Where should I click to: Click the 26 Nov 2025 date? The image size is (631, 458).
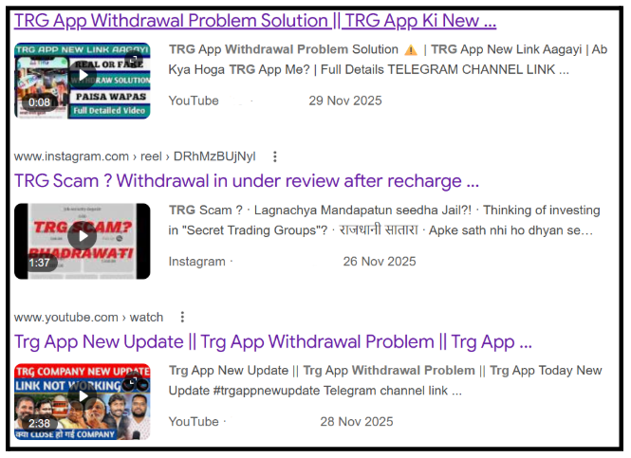(380, 262)
